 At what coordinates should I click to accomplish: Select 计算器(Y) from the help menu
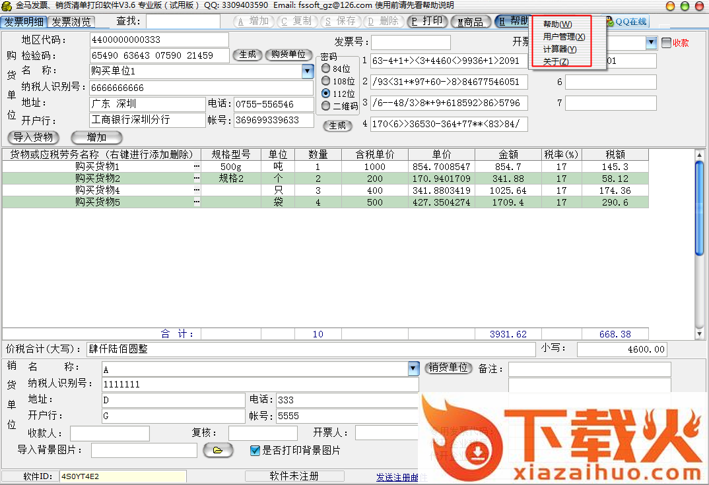coord(559,49)
